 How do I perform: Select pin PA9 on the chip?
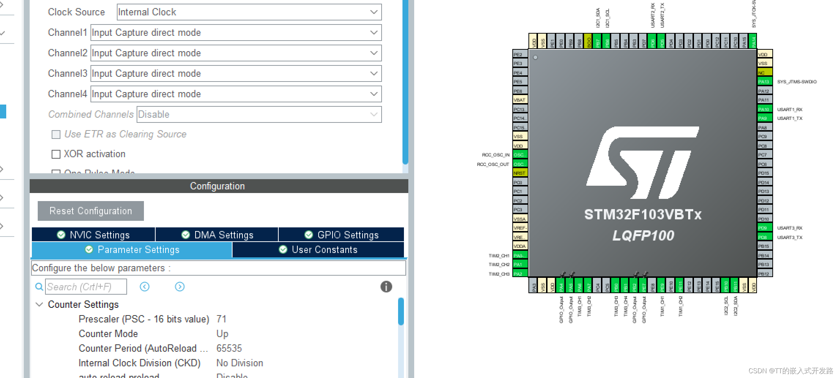pos(765,118)
